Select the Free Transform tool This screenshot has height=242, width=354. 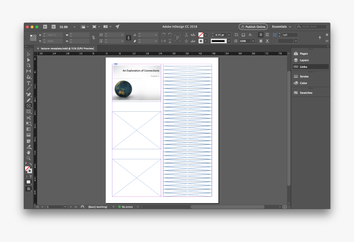pyautogui.click(x=28, y=124)
